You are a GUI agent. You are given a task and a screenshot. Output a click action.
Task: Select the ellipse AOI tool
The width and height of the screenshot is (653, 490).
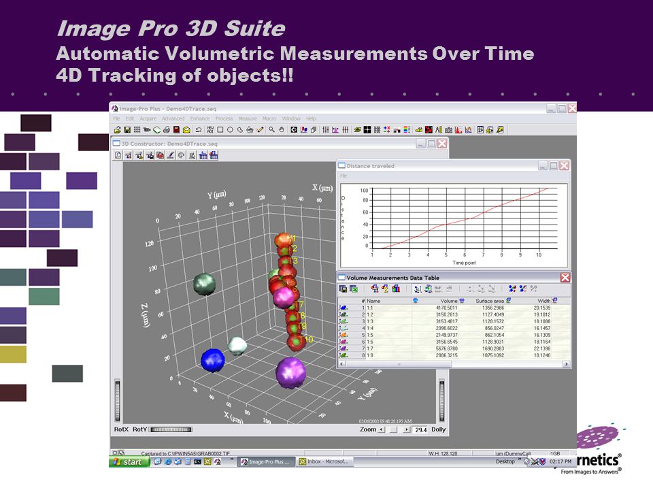pyautogui.click(x=230, y=129)
